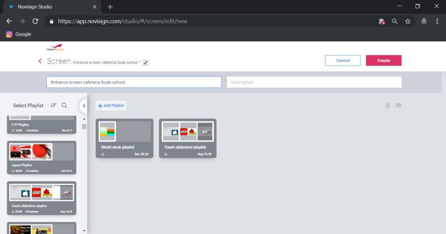Click the Description input field
Screen dimensions: 446x234
[314, 82]
